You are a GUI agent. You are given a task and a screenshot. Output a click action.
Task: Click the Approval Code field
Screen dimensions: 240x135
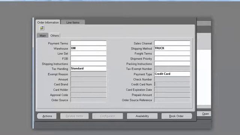point(88,95)
